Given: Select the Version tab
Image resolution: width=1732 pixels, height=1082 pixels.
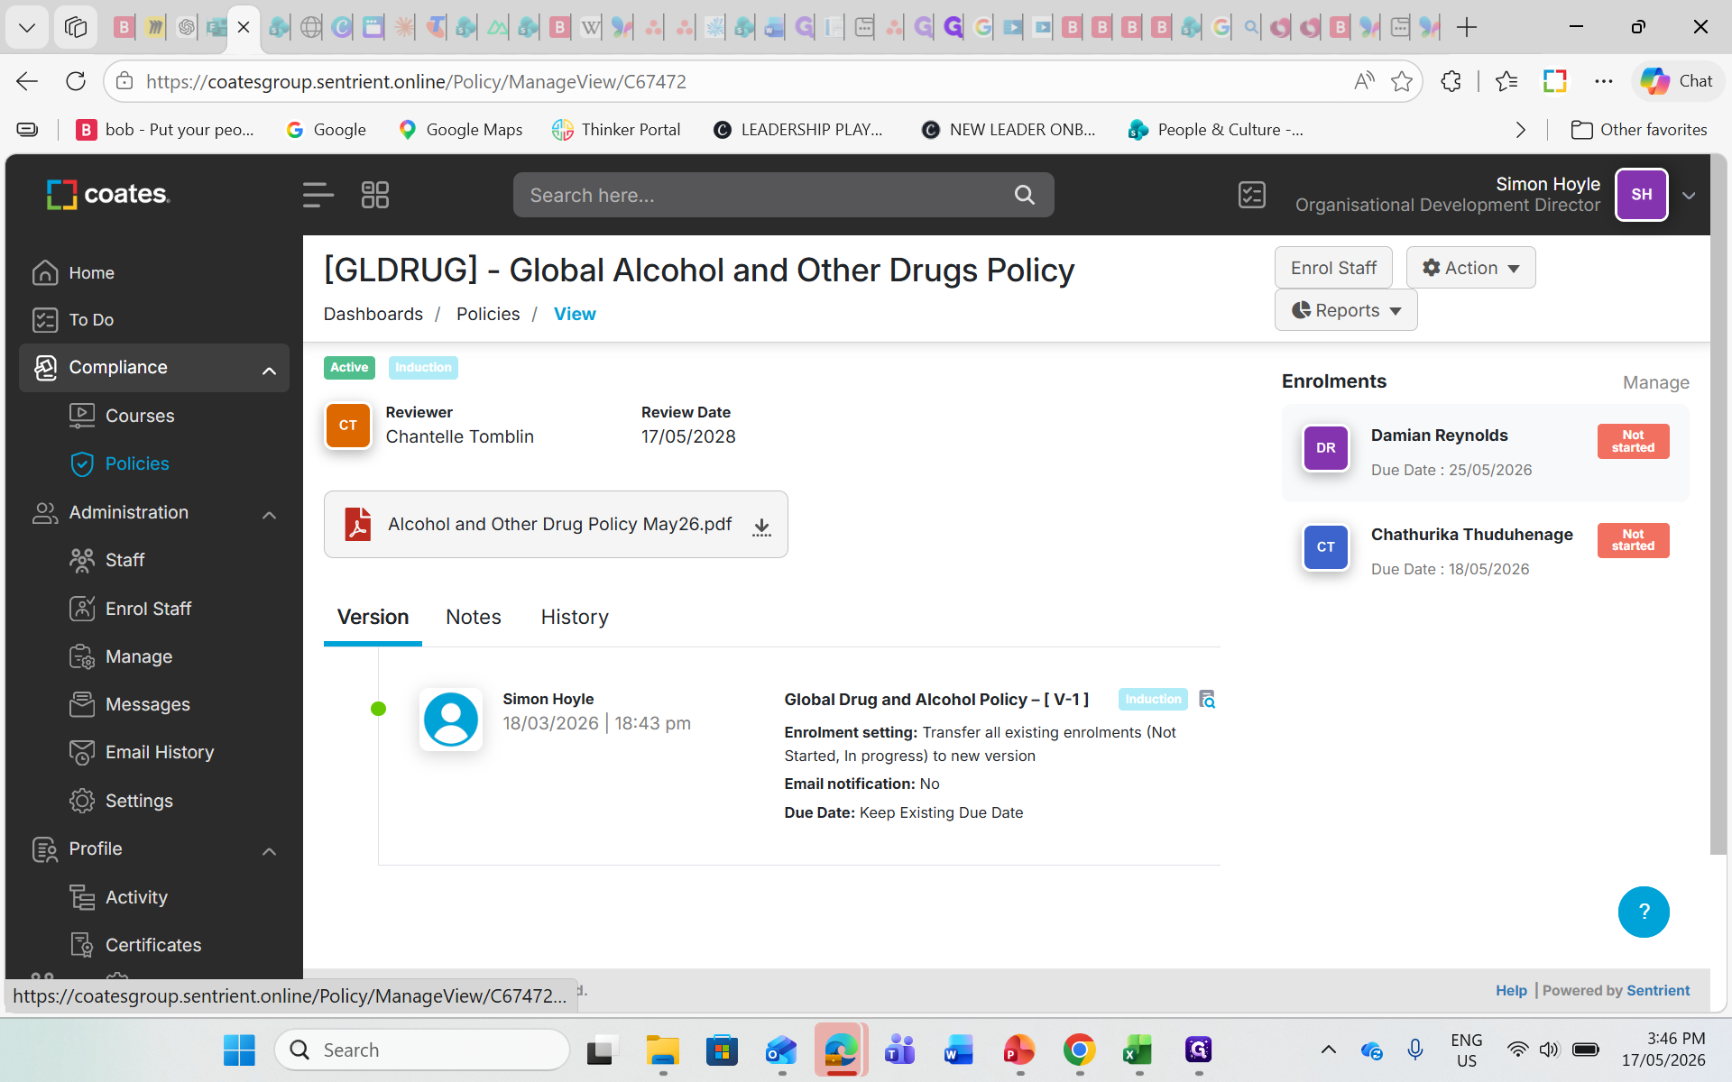Looking at the screenshot, I should pyautogui.click(x=373, y=617).
